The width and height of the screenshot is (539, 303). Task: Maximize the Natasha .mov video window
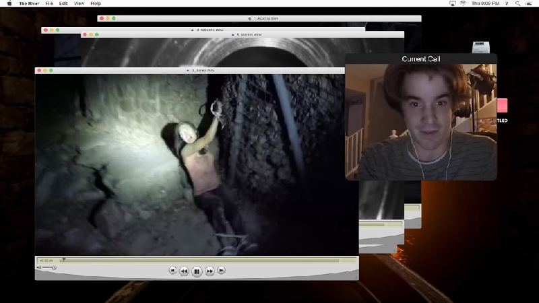(x=58, y=30)
